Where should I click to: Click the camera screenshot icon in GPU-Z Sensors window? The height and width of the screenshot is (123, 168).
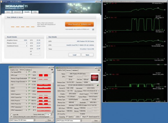[52, 70]
